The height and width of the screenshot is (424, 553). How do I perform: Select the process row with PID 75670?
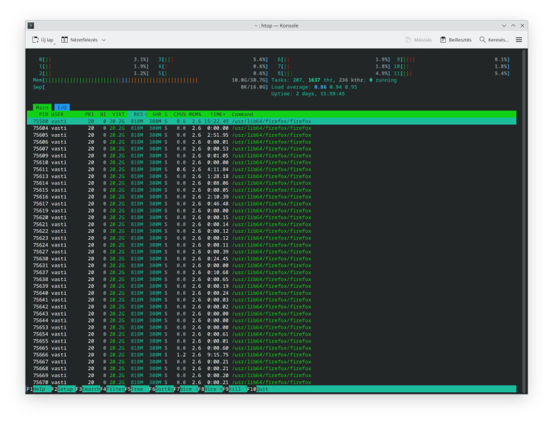click(272, 383)
